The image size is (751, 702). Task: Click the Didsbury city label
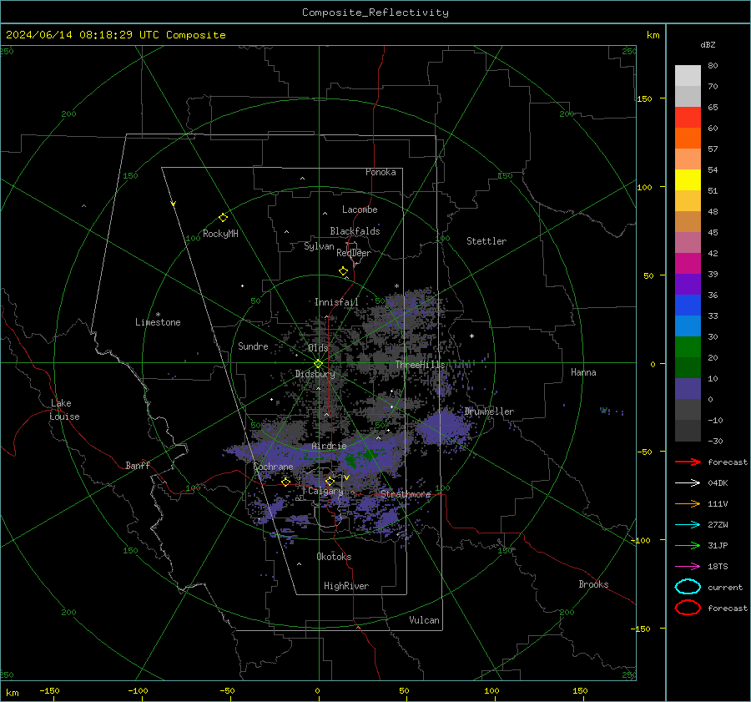pos(315,374)
